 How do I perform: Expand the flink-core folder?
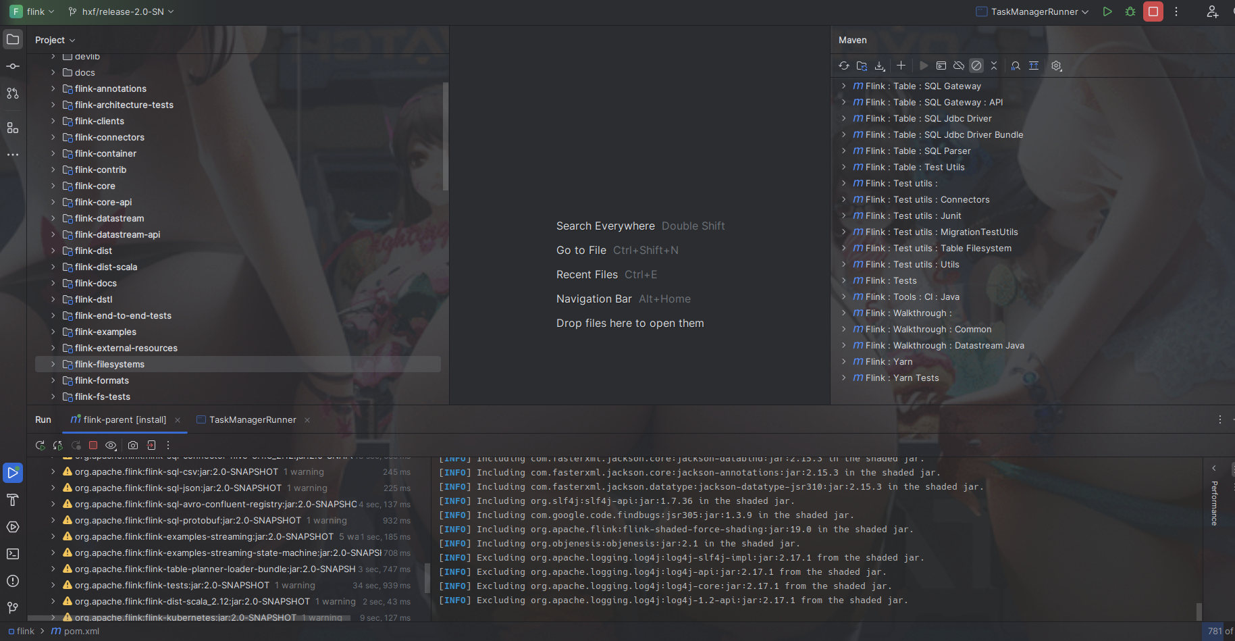[53, 186]
